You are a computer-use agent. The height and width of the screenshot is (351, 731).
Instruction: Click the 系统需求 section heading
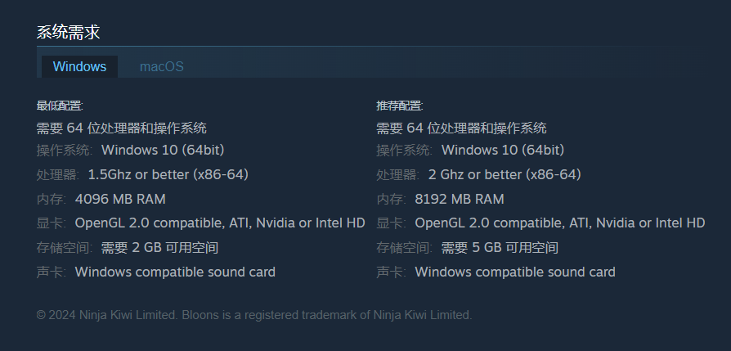pos(68,33)
